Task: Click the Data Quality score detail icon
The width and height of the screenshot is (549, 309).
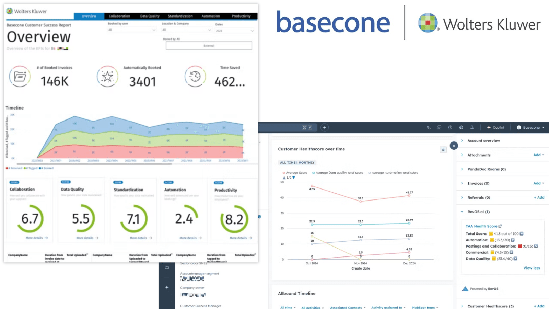Action: [x=515, y=259]
